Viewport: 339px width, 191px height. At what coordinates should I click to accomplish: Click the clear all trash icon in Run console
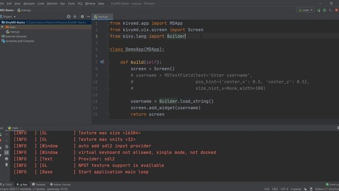(6, 164)
